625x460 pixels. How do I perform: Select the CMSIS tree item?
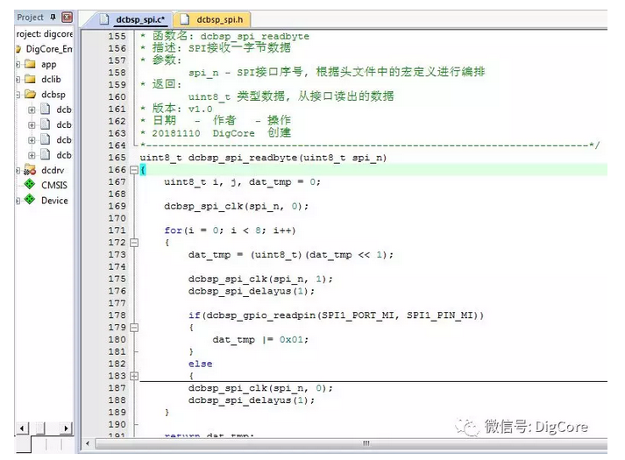tap(54, 185)
